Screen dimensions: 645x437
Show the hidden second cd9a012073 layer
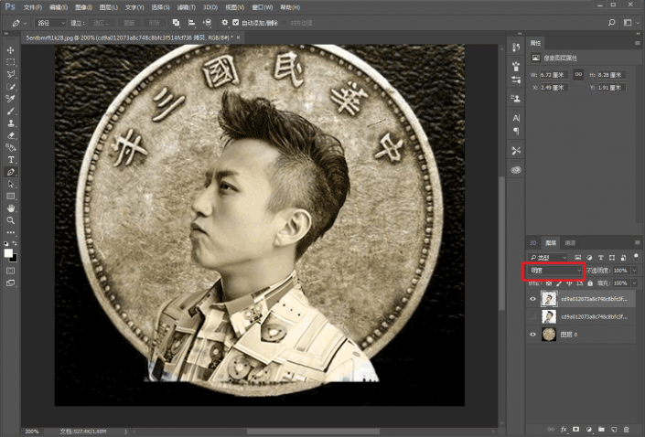coord(532,316)
